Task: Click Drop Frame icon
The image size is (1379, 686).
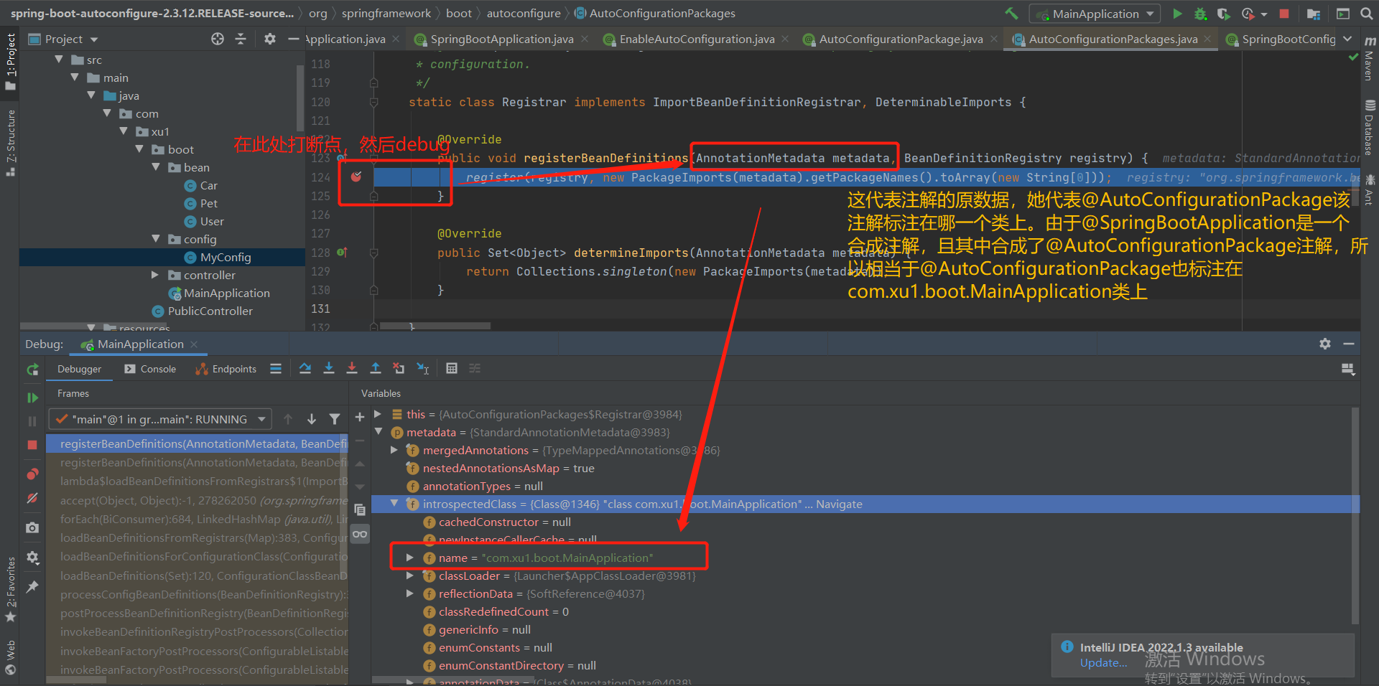Action: (x=399, y=368)
